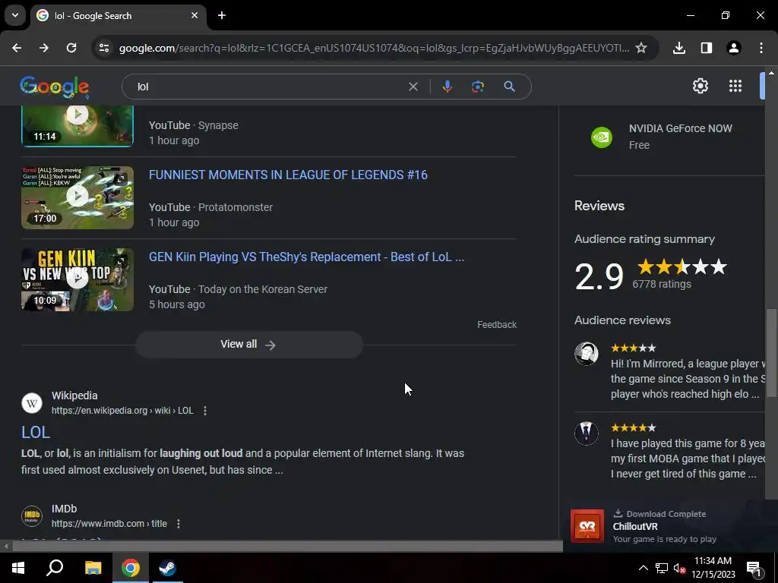The width and height of the screenshot is (778, 583).
Task: Search by image with Google Lens
Action: click(478, 87)
